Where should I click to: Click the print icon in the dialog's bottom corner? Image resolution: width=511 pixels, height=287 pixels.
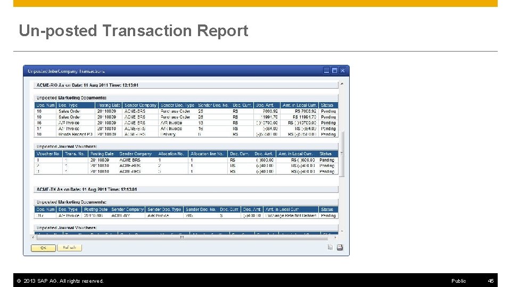340,248
